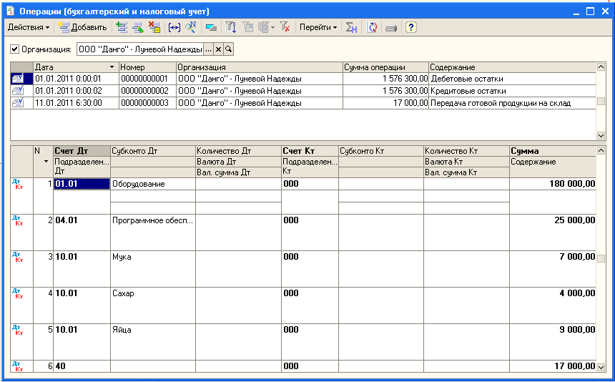Screen dimensions: 615x382
Task: Clear the organization field with X button
Action: [219, 49]
